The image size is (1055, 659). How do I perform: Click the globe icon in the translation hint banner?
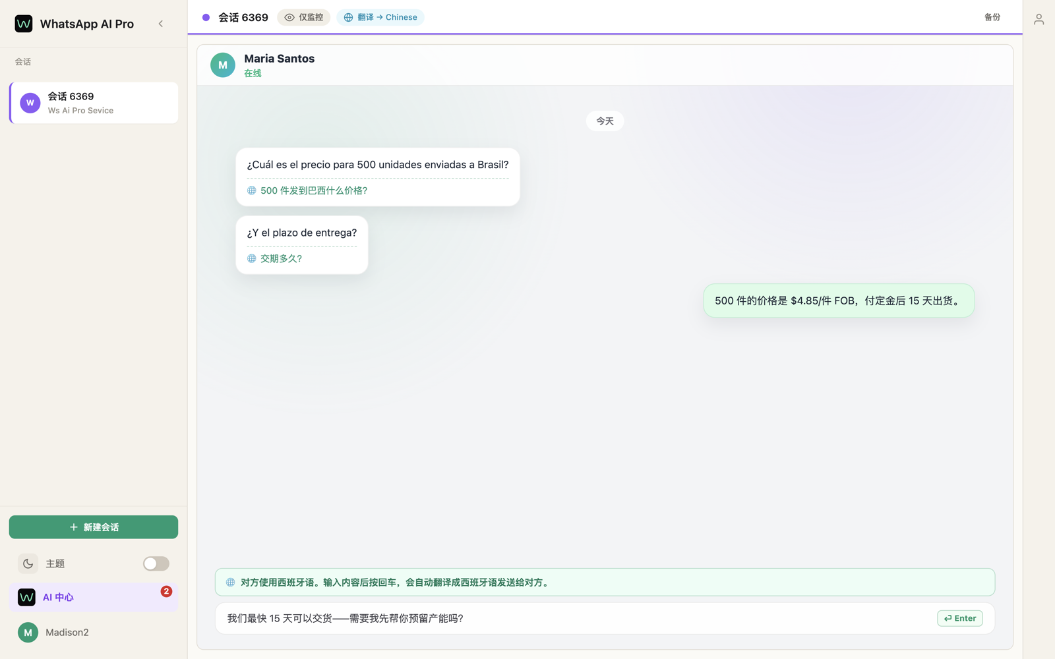[x=231, y=583]
